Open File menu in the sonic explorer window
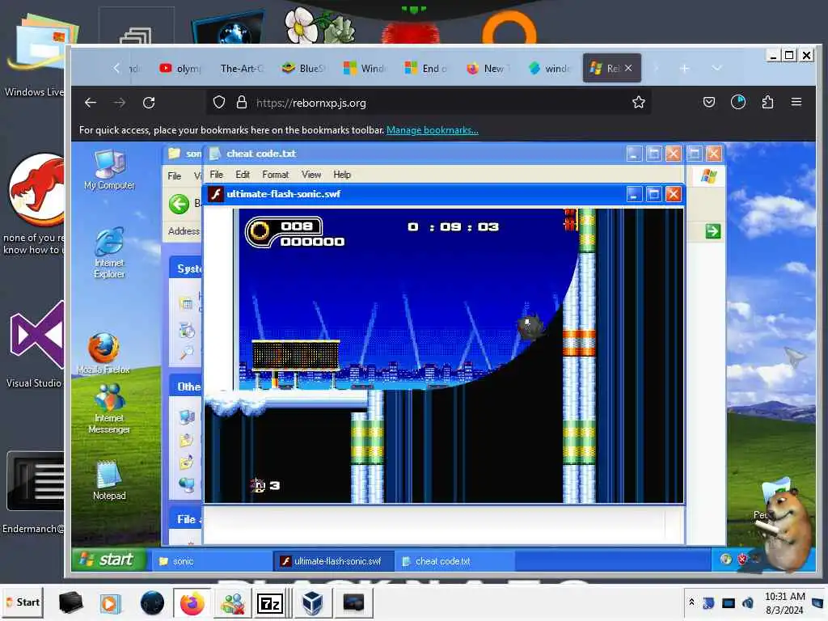This screenshot has height=621, width=828. click(175, 175)
